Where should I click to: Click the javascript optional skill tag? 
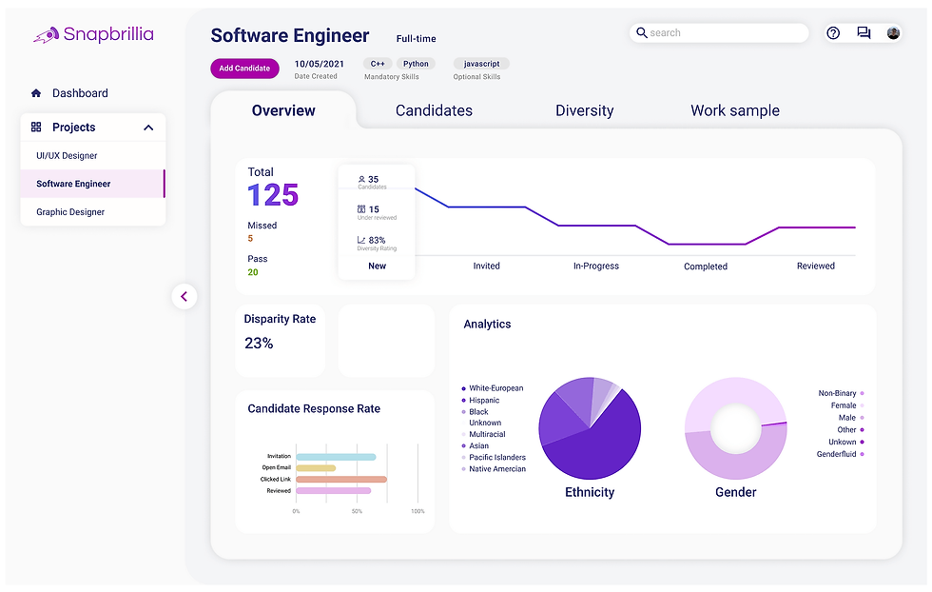click(x=481, y=64)
